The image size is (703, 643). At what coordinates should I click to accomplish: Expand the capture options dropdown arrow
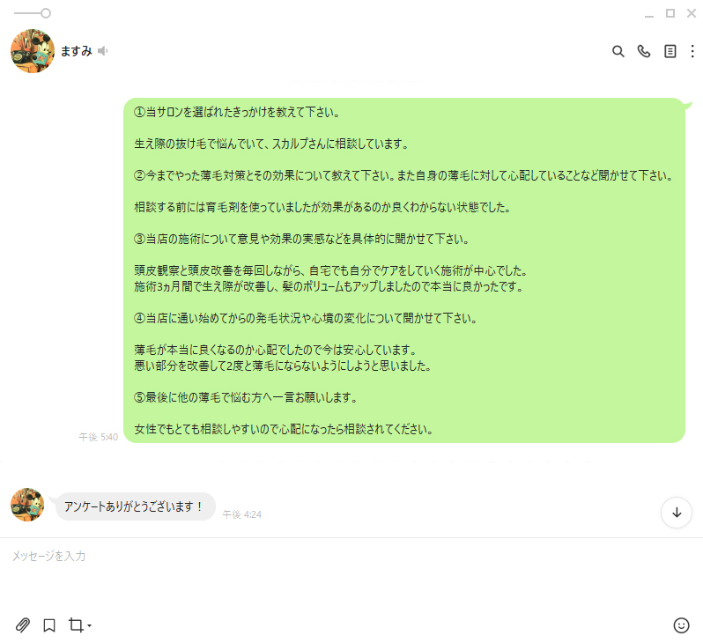[89, 625]
